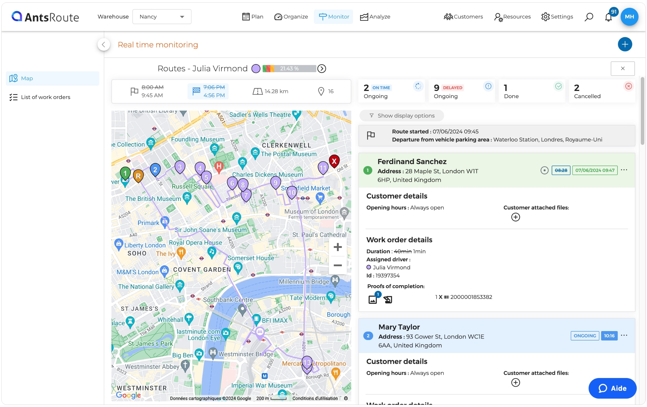The height and width of the screenshot is (407, 647).
Task: Click orange R map marker
Action: 138,176
